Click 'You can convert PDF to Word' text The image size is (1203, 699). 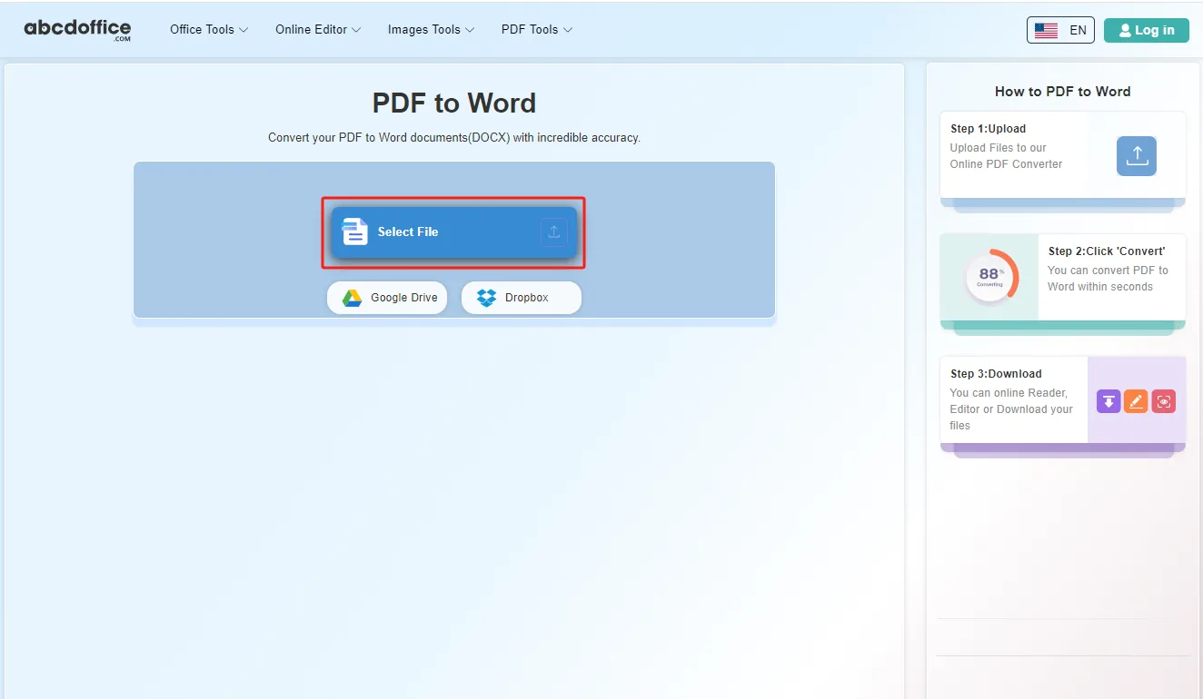tap(1108, 279)
